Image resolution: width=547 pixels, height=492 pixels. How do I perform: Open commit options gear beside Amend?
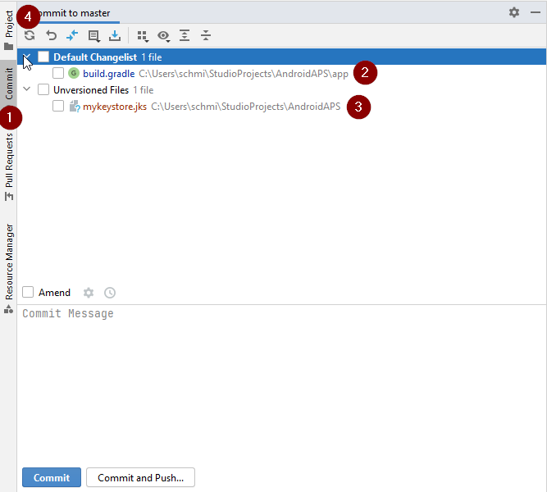(89, 293)
